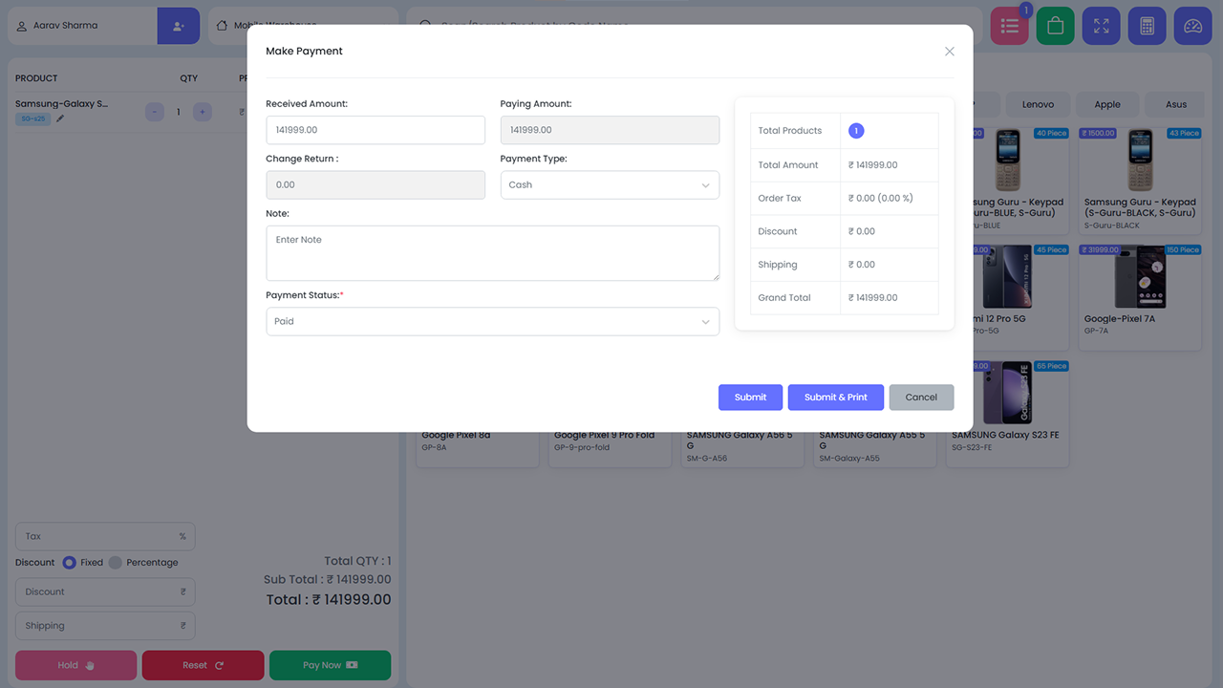The width and height of the screenshot is (1223, 688).
Task: Cancel the Make Payment dialog
Action: tap(920, 397)
